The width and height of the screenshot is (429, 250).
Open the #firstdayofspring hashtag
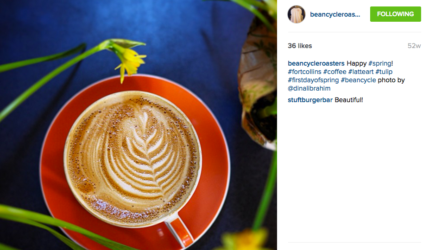[x=313, y=80]
